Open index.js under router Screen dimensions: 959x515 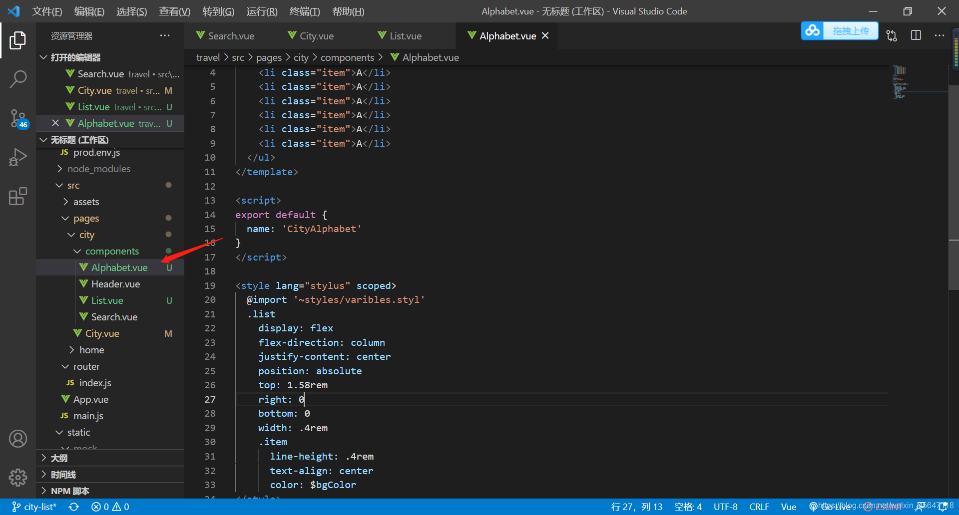[x=110, y=383]
